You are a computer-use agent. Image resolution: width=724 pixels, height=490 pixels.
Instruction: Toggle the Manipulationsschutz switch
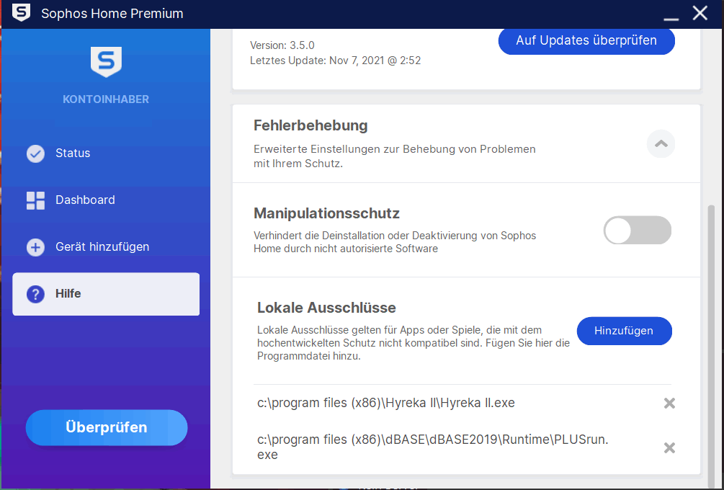pos(638,230)
